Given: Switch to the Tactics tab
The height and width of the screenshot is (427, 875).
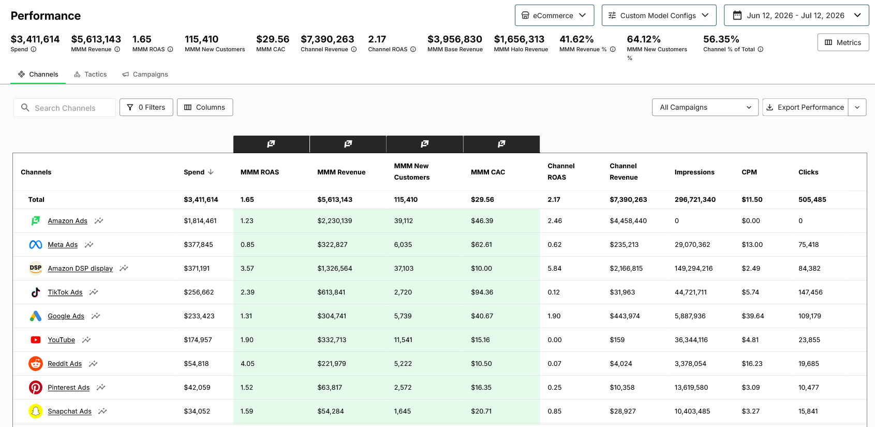Looking at the screenshot, I should point(91,75).
